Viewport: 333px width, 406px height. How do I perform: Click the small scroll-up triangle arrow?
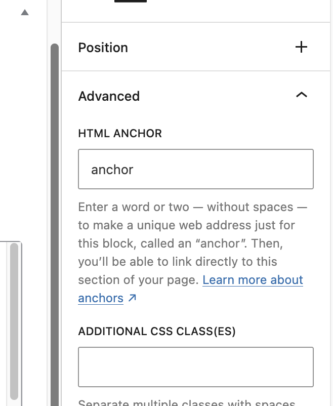coord(25,13)
